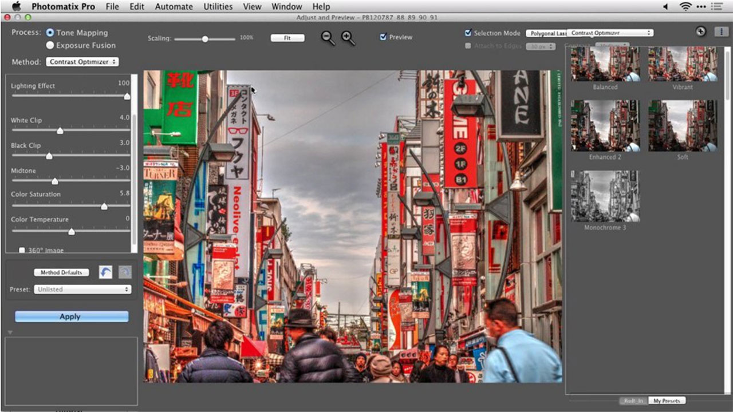Viewport: 733px width, 412px height.
Task: Open the preset list view icon
Action: tap(720, 31)
